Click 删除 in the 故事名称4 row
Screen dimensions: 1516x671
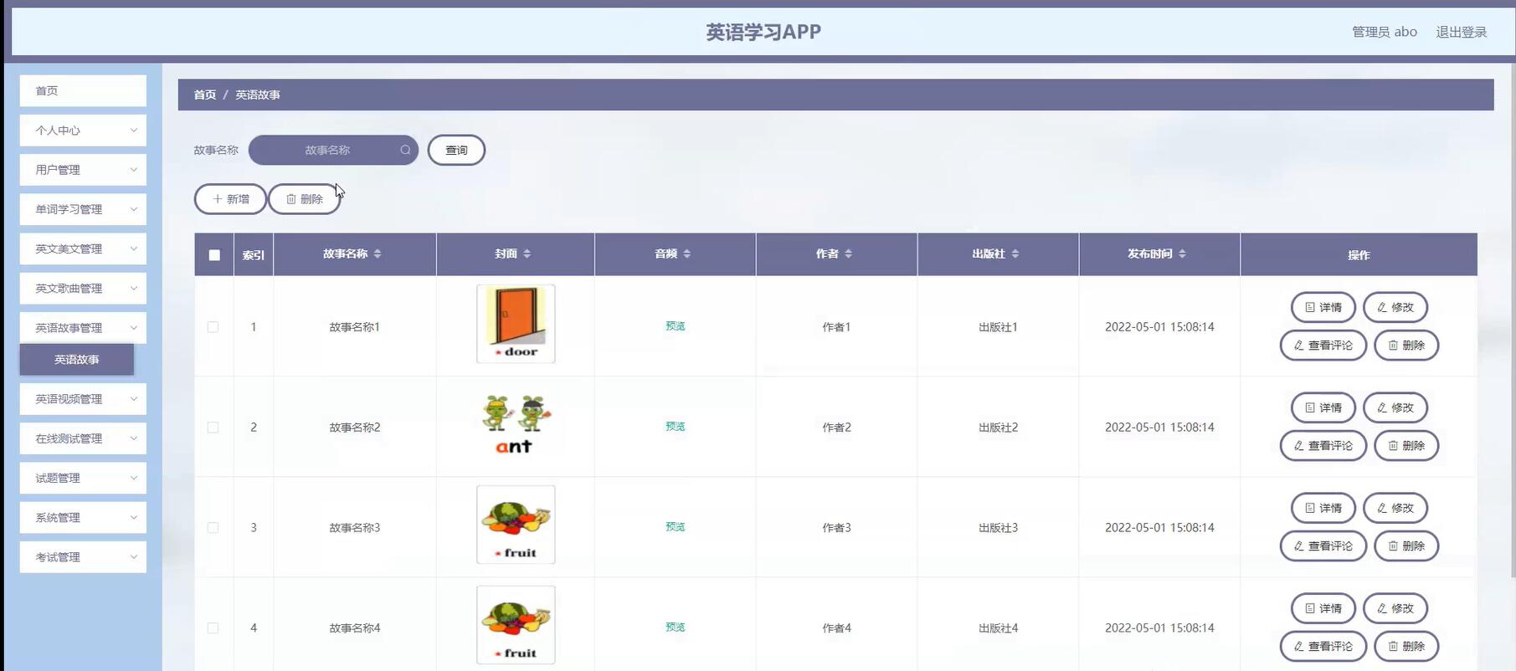[x=1406, y=646]
